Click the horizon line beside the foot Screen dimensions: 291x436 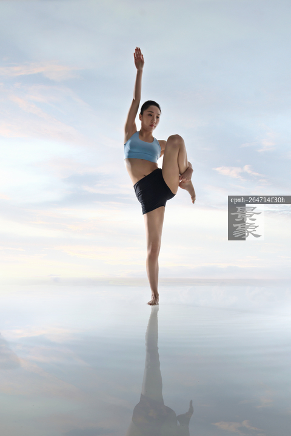pyautogui.click(x=222, y=279)
